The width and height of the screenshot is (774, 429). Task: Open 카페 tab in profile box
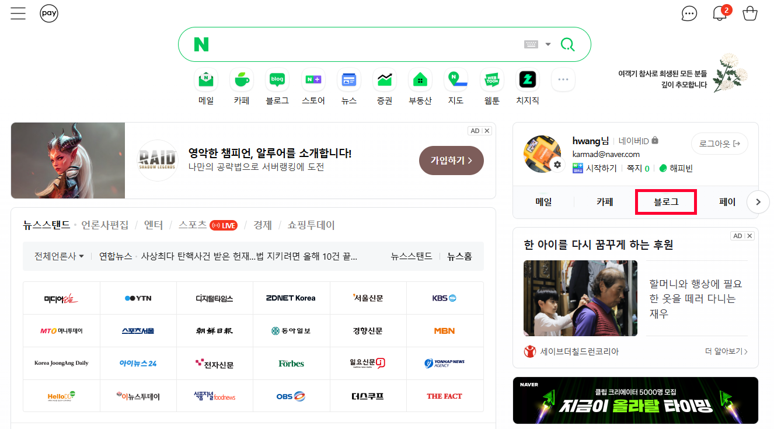click(605, 202)
